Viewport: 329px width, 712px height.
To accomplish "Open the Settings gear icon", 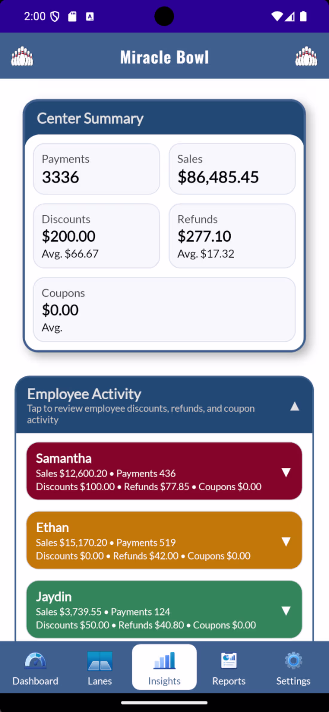I will (x=293, y=661).
